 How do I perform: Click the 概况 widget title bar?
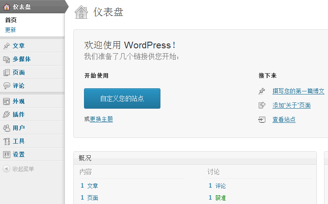click(x=195, y=158)
